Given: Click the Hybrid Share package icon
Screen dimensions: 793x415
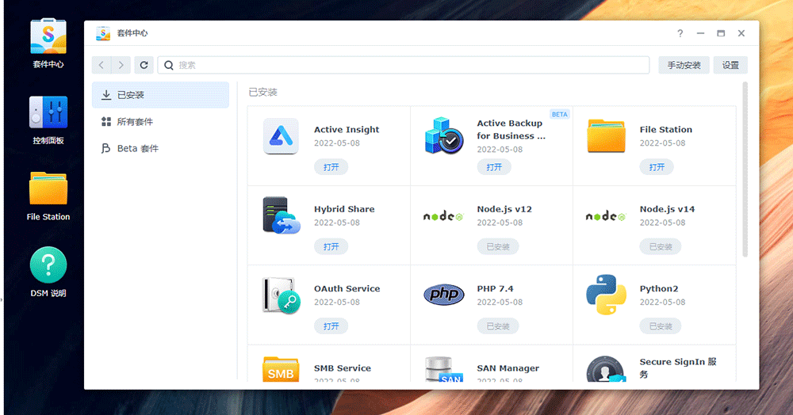Looking at the screenshot, I should point(282,215).
